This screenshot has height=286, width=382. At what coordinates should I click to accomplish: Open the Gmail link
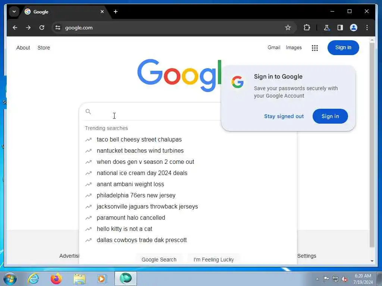[x=274, y=48]
